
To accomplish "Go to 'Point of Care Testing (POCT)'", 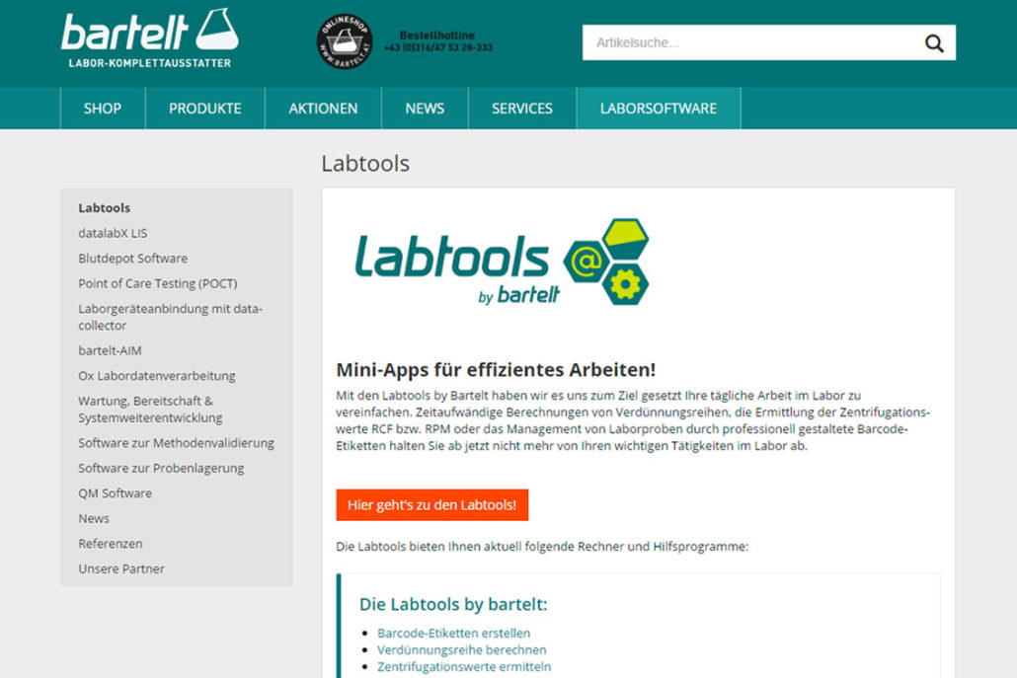I will (x=158, y=283).
